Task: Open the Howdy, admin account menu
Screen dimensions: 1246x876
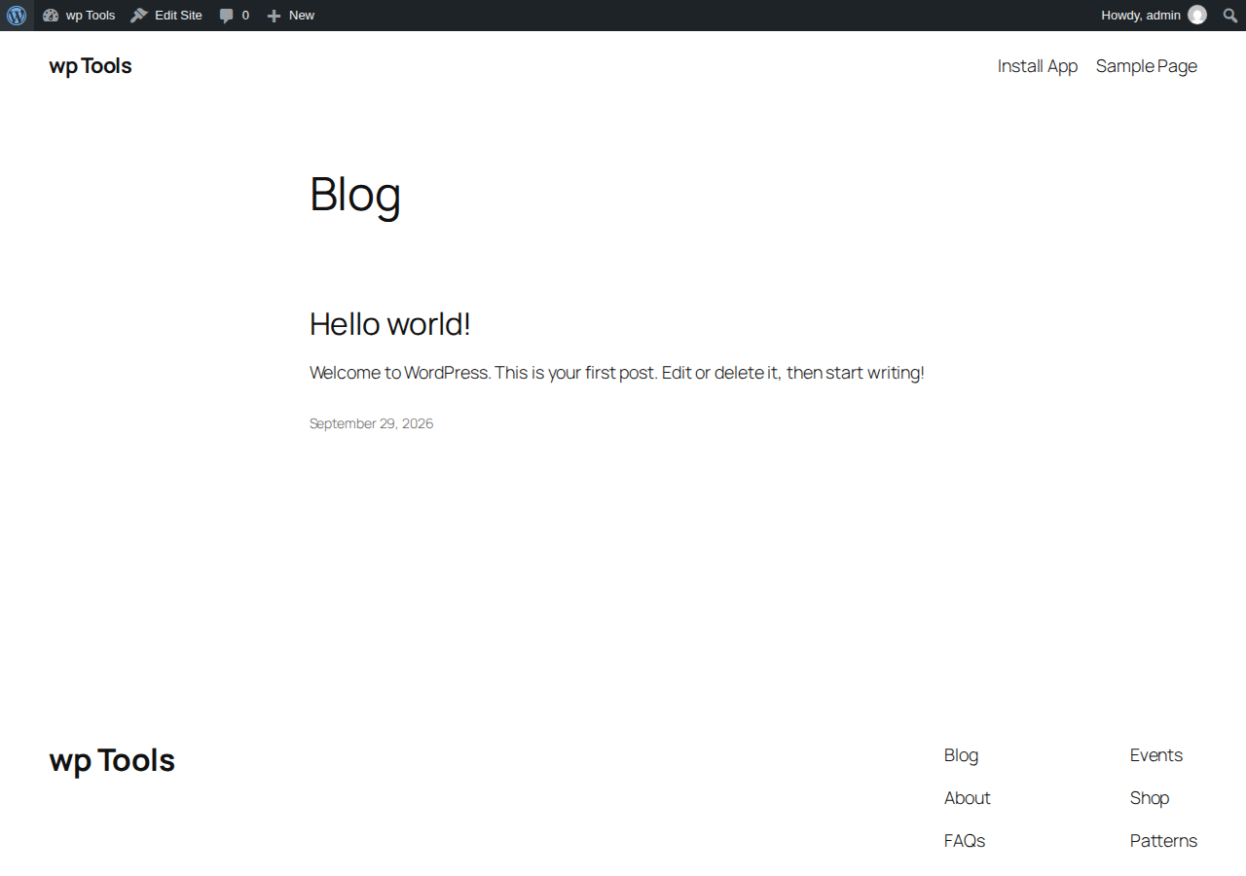Action: coord(1154,16)
